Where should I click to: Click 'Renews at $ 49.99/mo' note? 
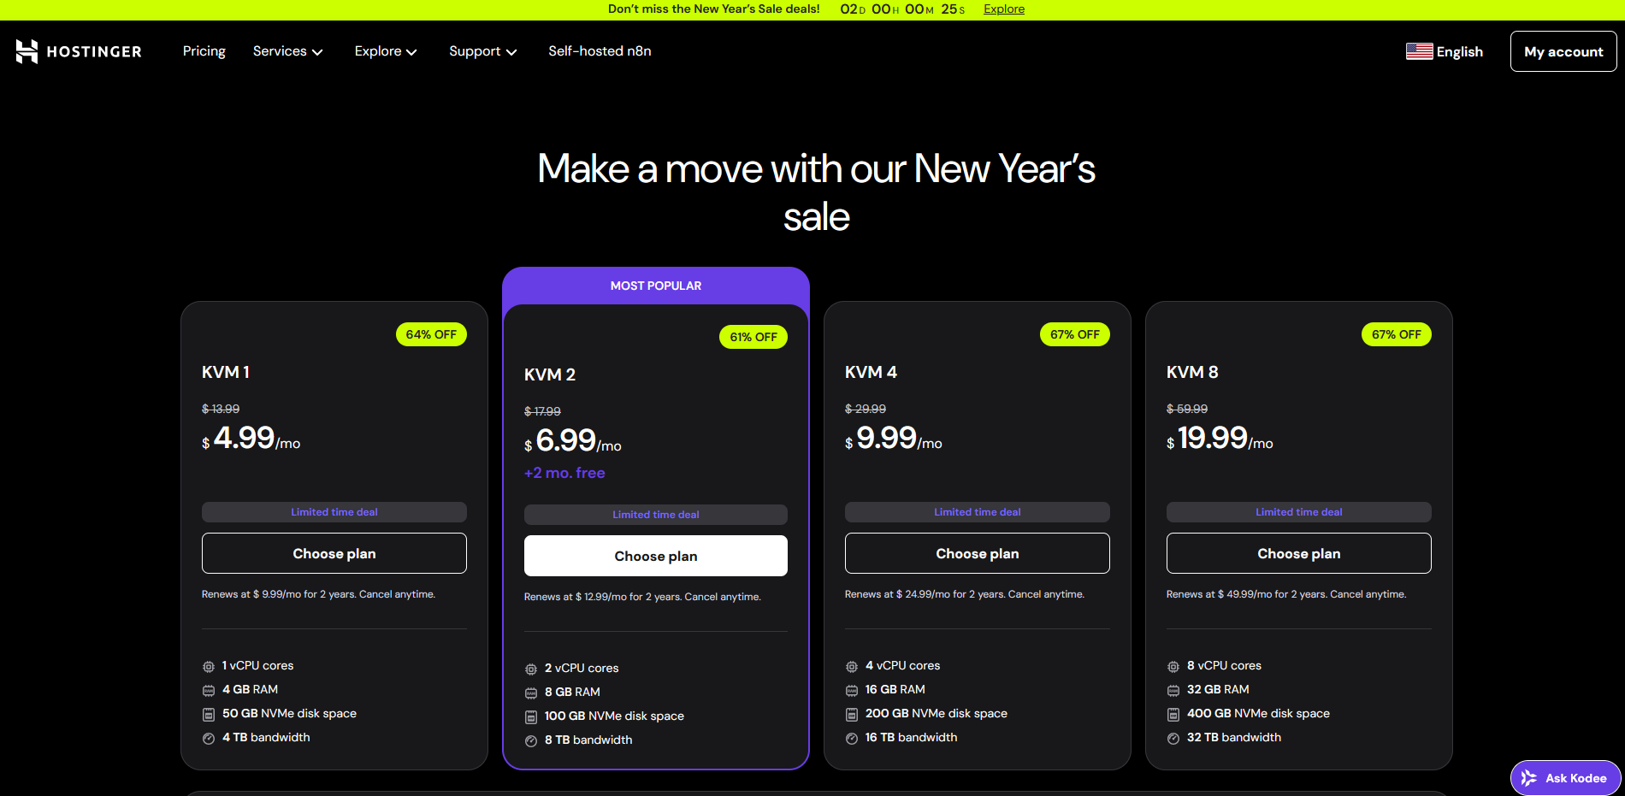[x=1286, y=594]
